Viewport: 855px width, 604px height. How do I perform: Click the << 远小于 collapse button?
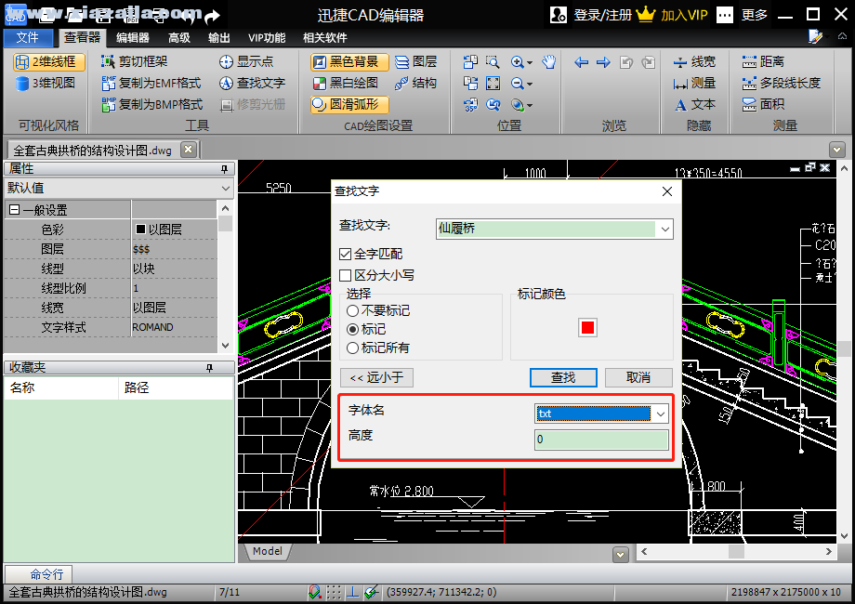(376, 378)
